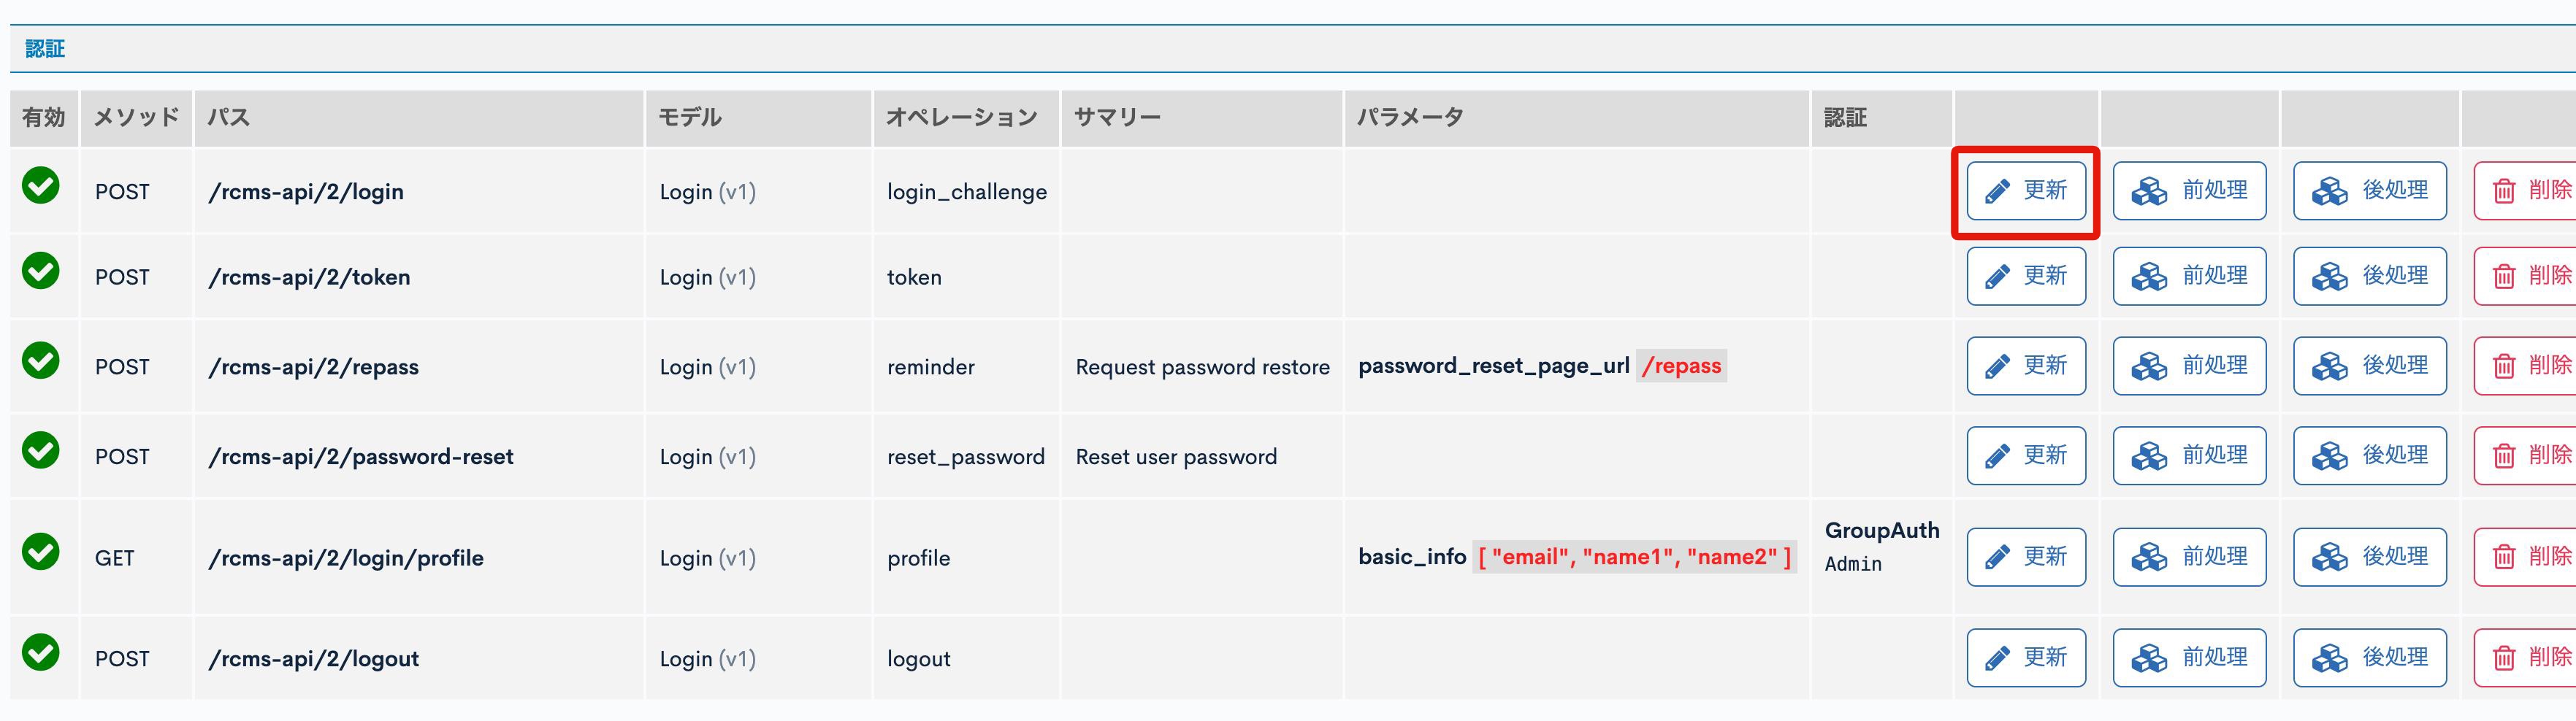Open 前処理 for the /rcms-api/2/login endpoint
Image resolution: width=2576 pixels, height=721 pixels.
tap(2188, 190)
